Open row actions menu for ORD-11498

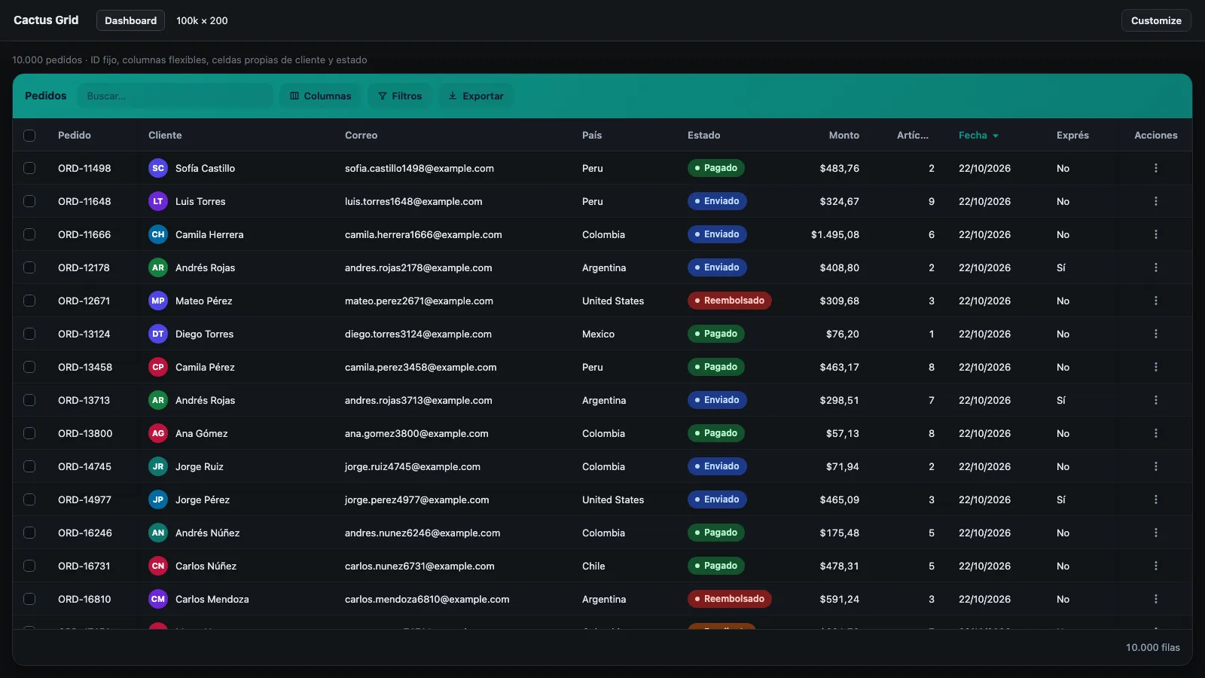(x=1156, y=168)
